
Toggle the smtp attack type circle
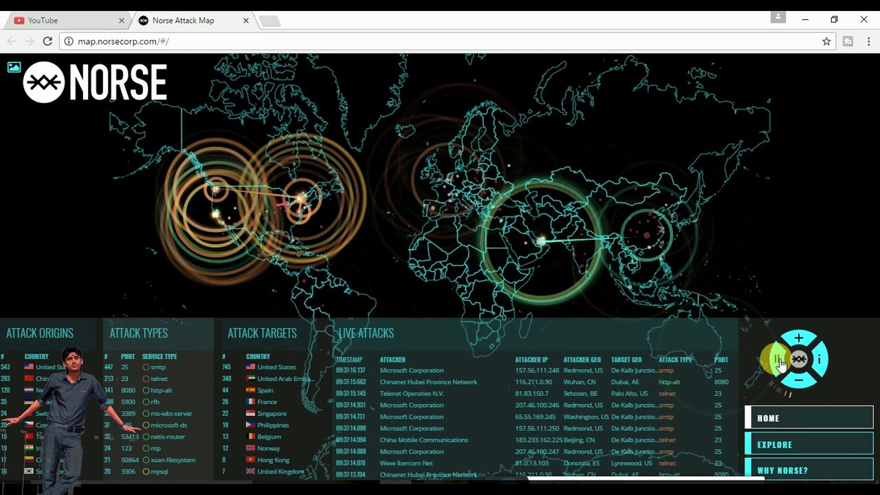click(x=146, y=367)
